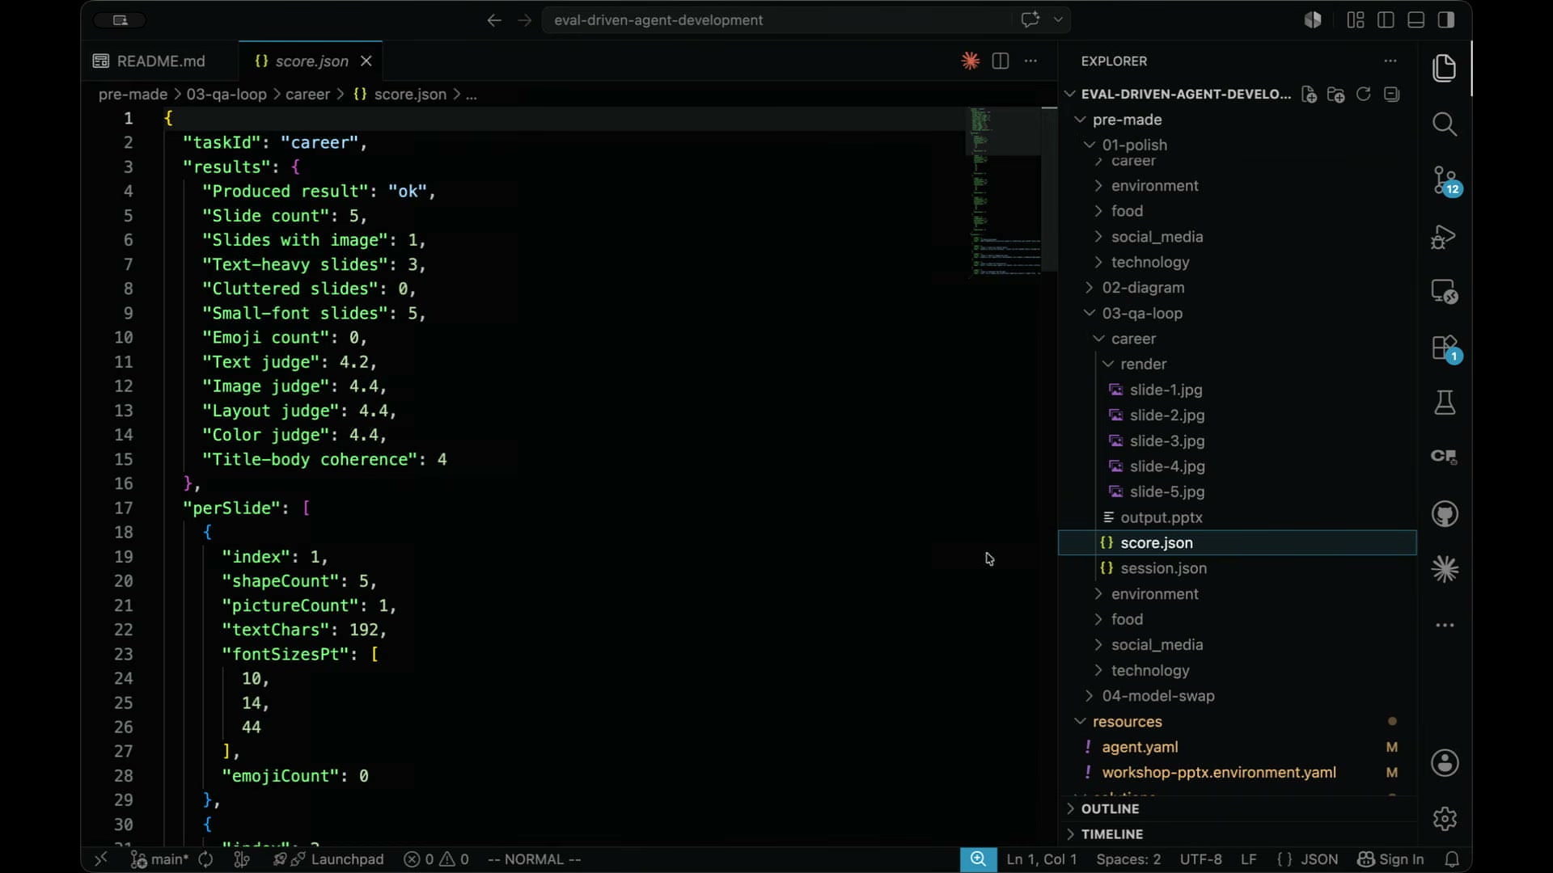
Task: Open the Testing flask icon
Action: pyautogui.click(x=1445, y=403)
